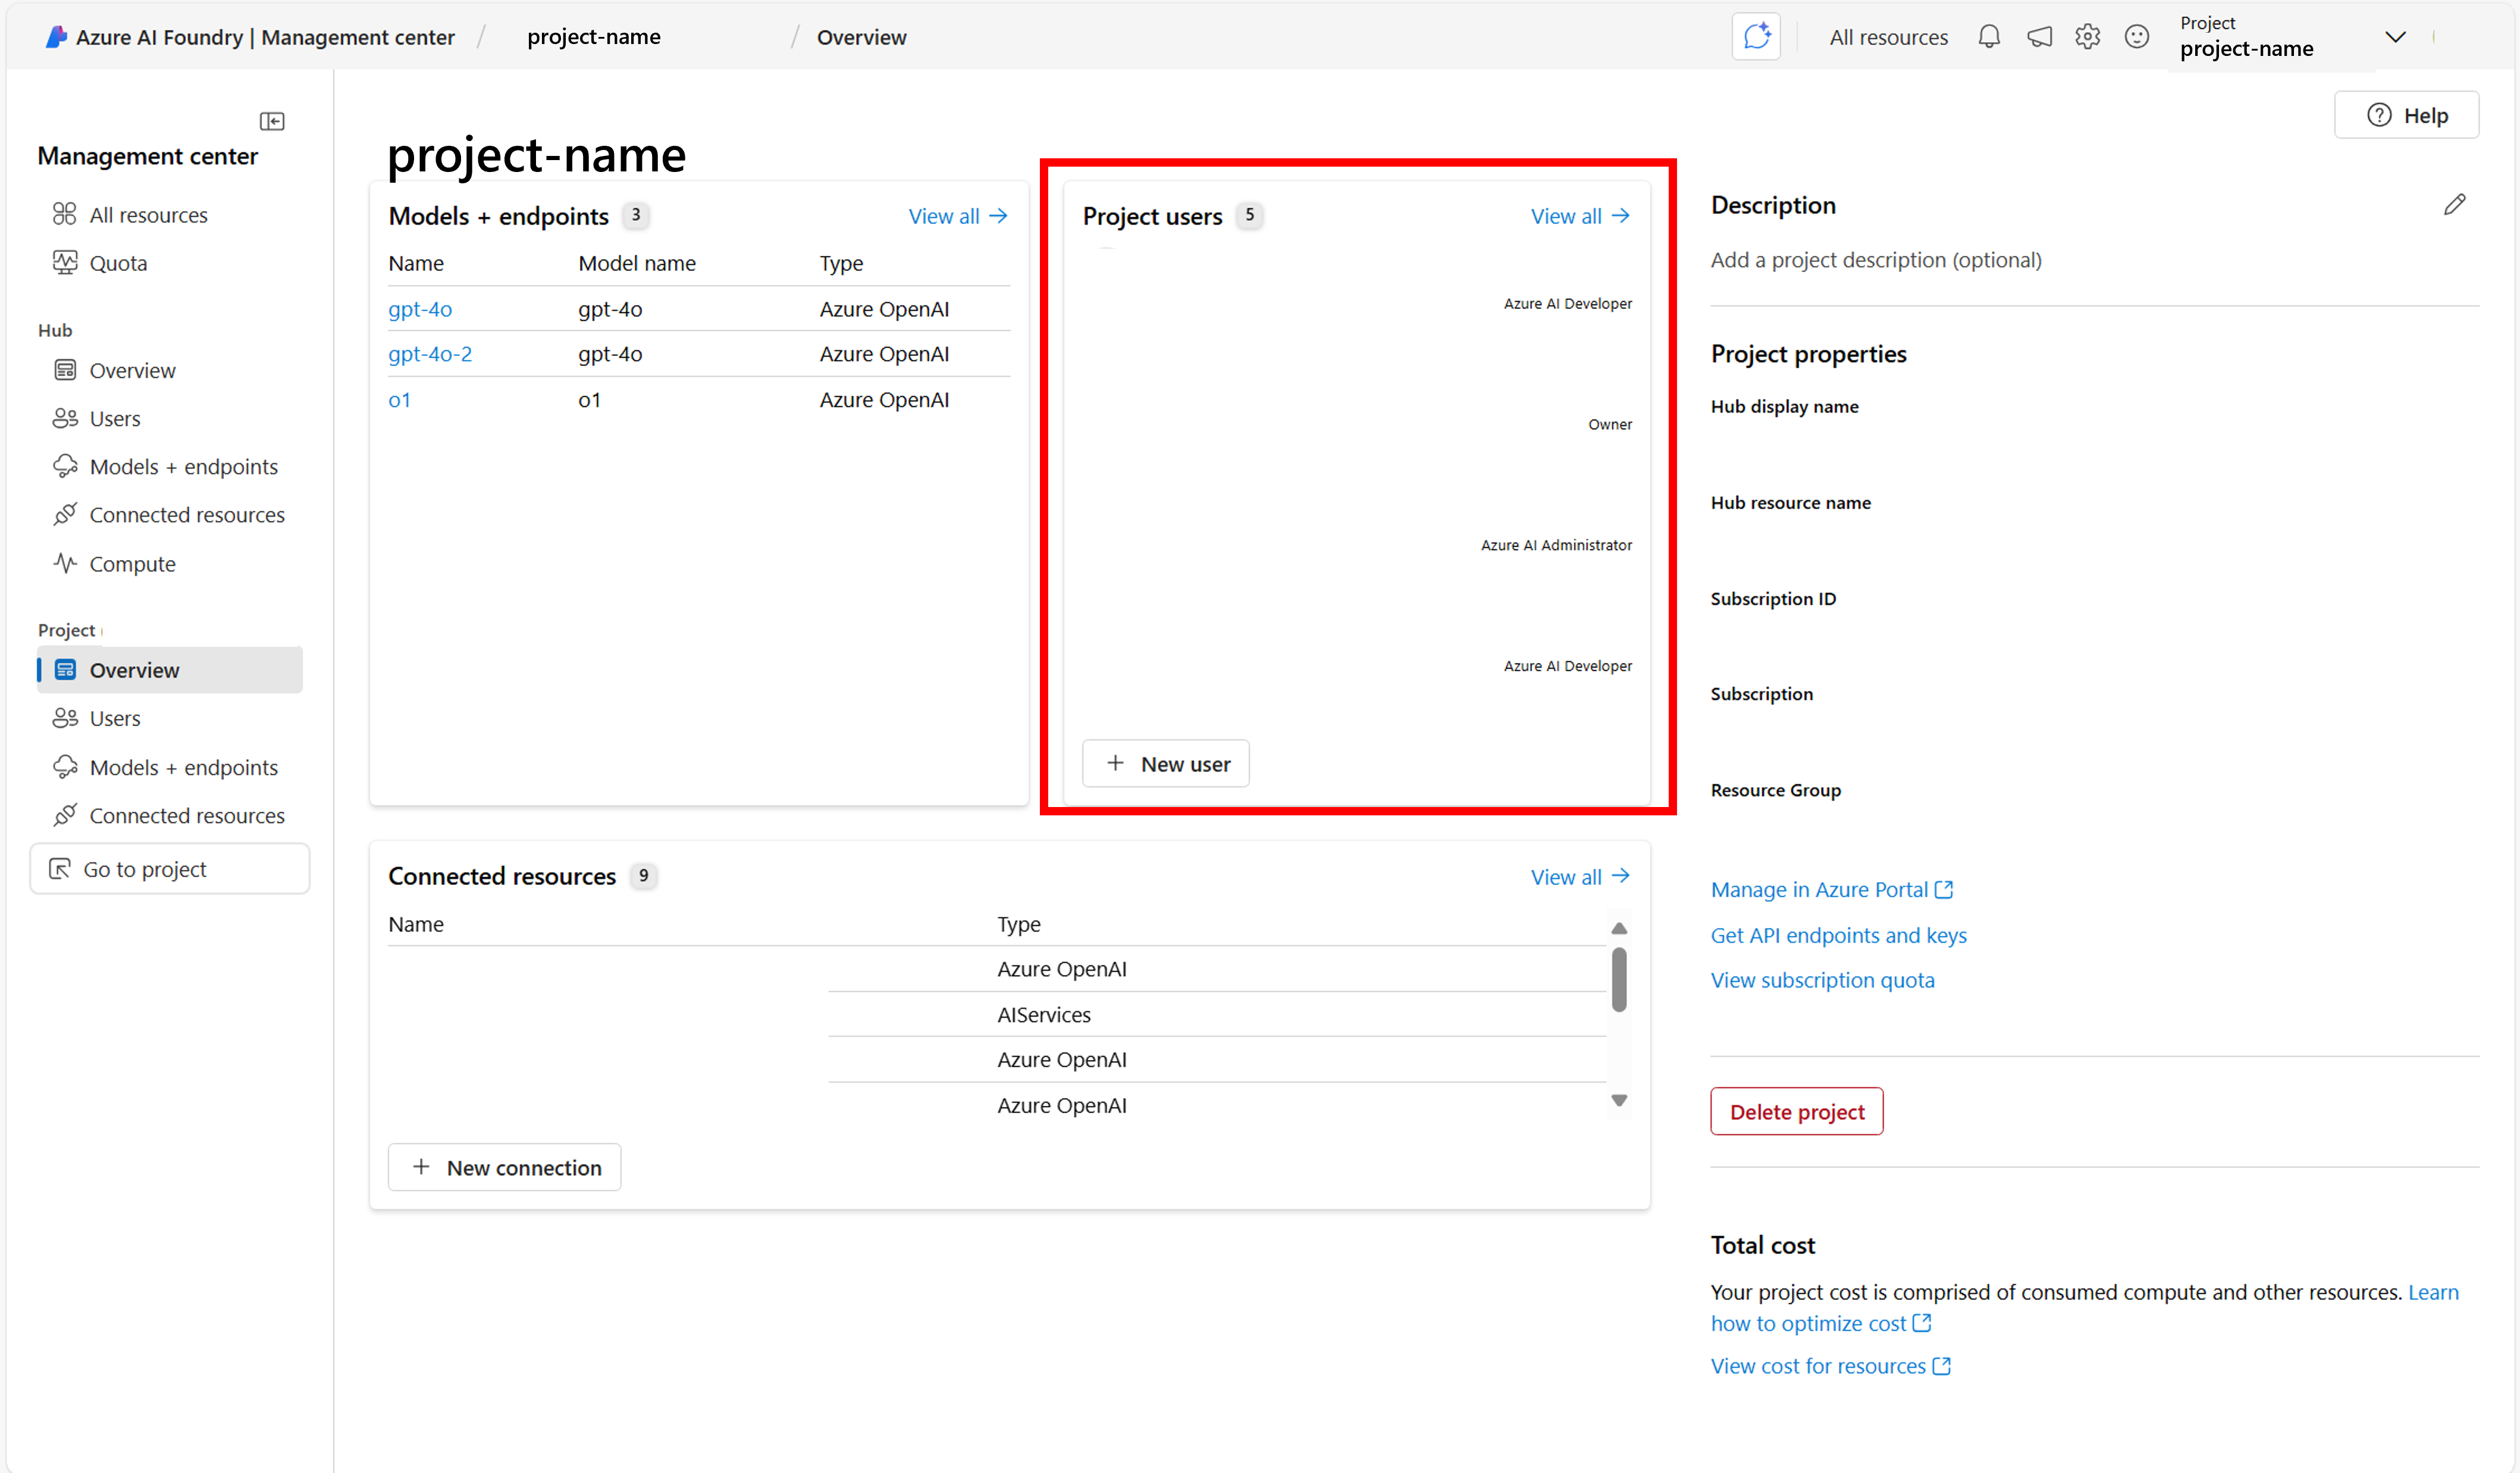Image resolution: width=2520 pixels, height=1473 pixels.
Task: Open Models + endpoints under Project
Action: pos(184,767)
